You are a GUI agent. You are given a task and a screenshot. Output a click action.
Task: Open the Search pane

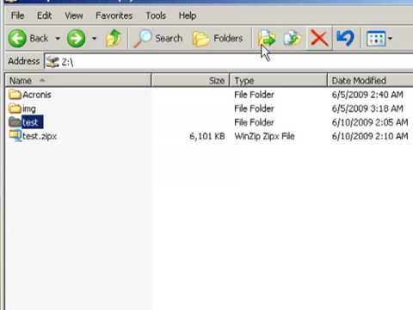click(x=158, y=38)
